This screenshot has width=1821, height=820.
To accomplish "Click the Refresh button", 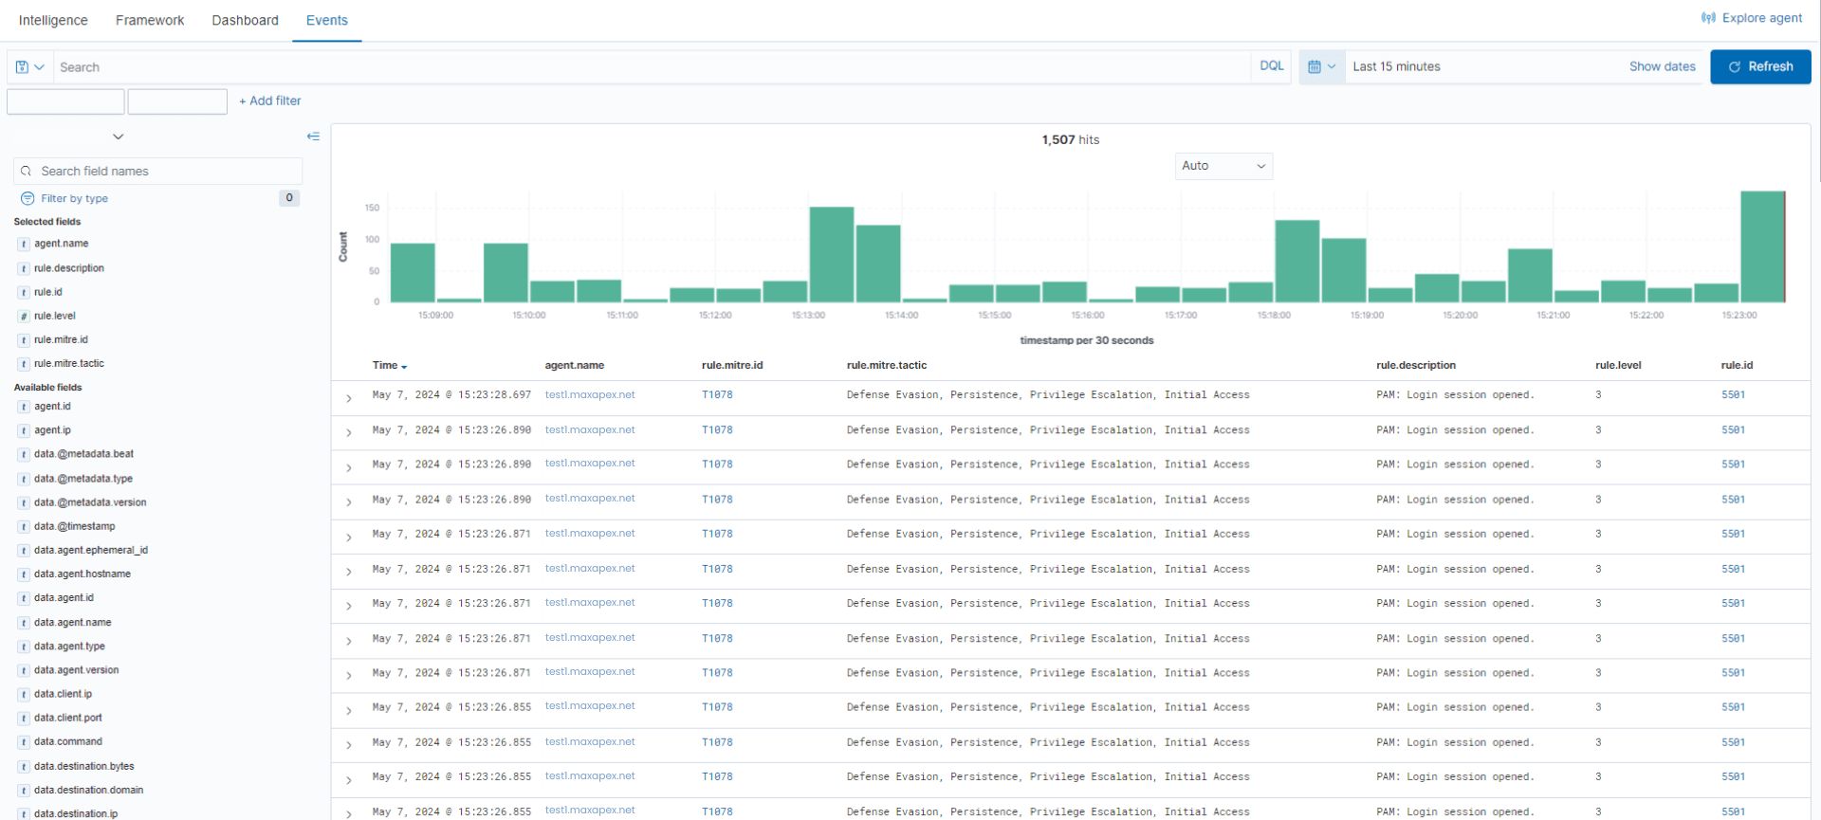I will [x=1760, y=66].
